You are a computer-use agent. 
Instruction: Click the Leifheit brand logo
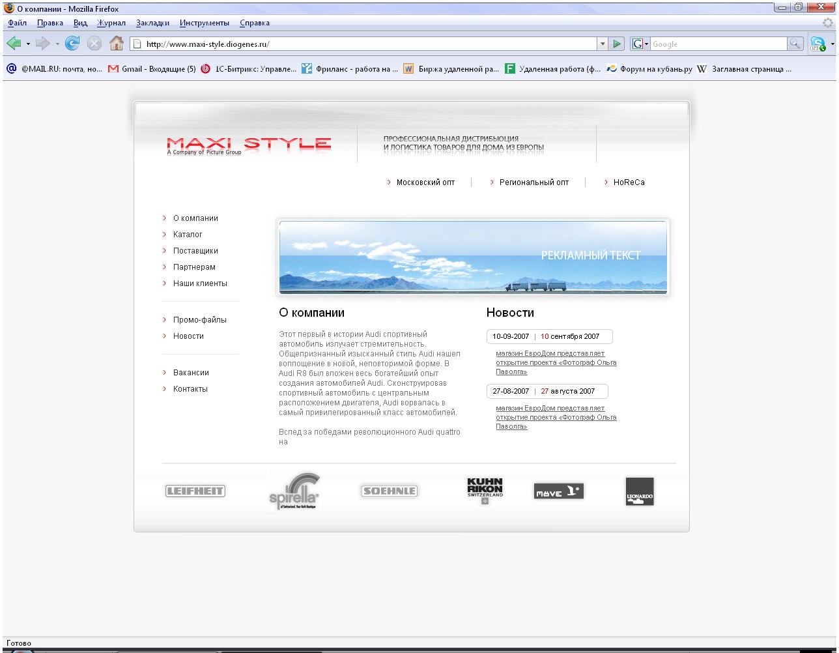(x=195, y=491)
